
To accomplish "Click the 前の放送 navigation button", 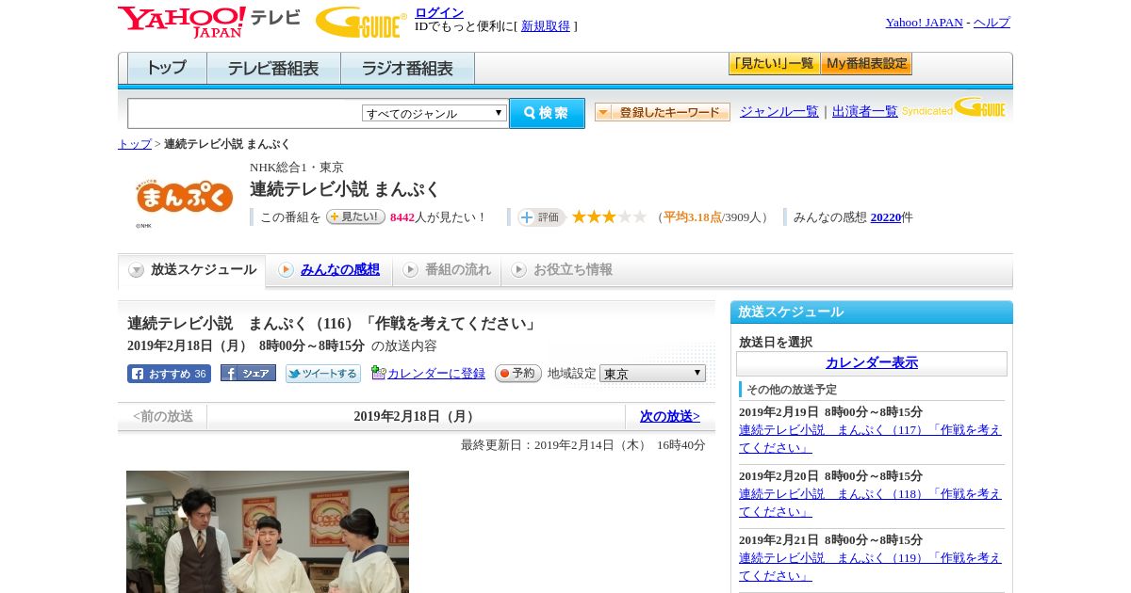I will point(162,416).
